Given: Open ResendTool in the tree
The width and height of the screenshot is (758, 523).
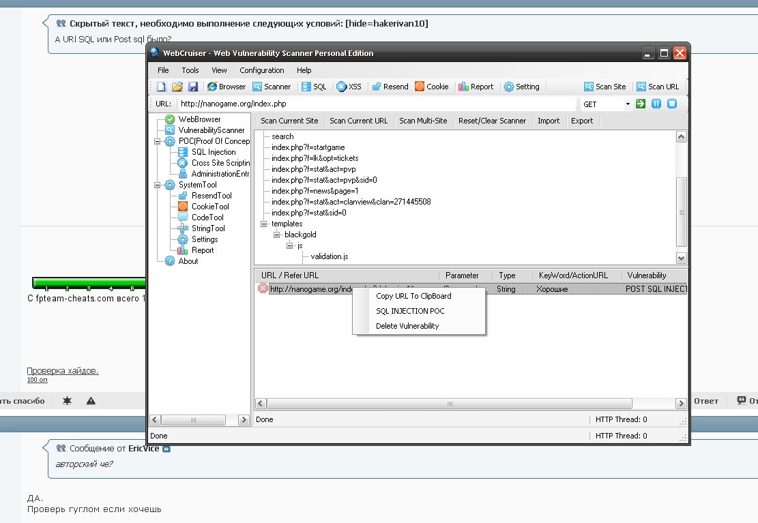Looking at the screenshot, I should (212, 195).
